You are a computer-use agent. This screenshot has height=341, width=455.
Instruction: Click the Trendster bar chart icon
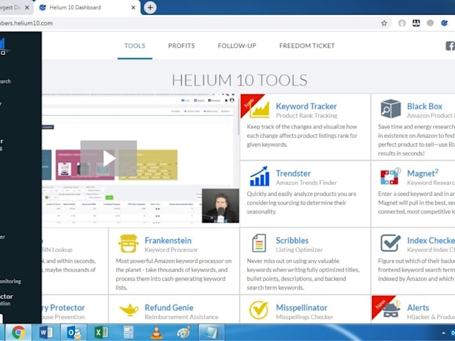pos(260,176)
